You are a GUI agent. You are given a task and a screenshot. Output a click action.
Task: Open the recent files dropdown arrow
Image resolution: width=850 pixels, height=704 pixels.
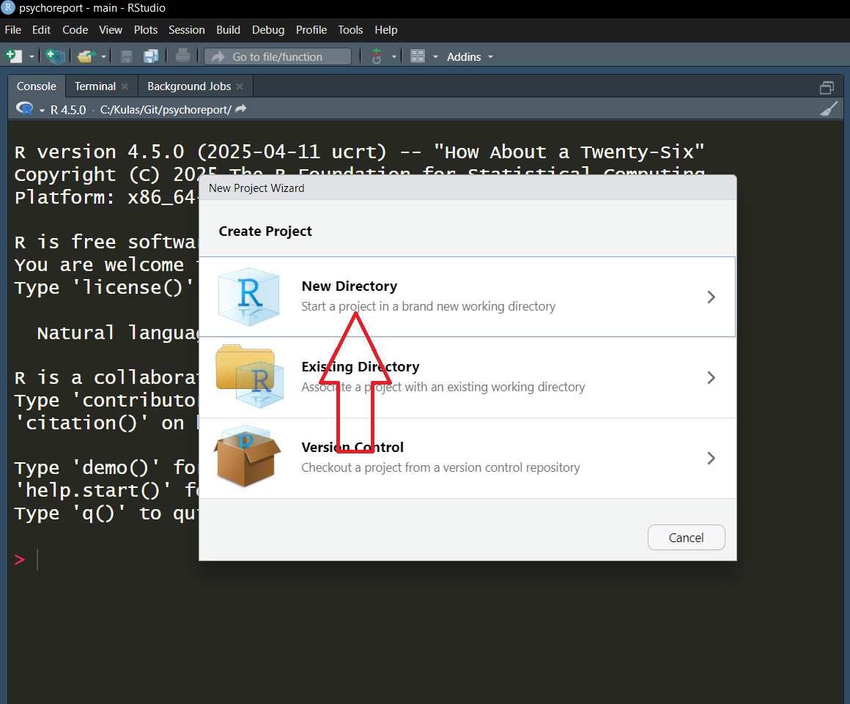coord(104,56)
